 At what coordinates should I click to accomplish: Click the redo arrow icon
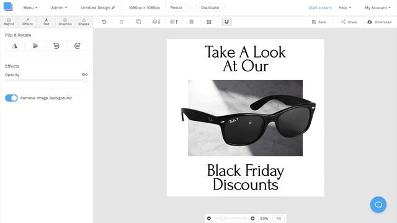(x=122, y=22)
